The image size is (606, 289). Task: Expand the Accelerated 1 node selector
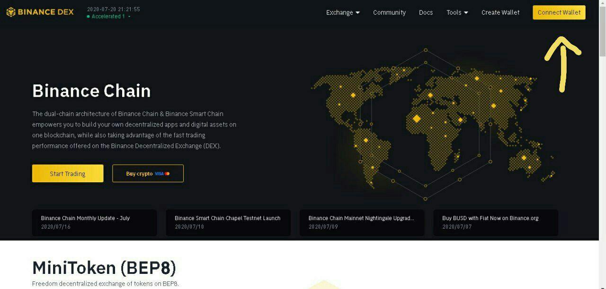(x=109, y=17)
